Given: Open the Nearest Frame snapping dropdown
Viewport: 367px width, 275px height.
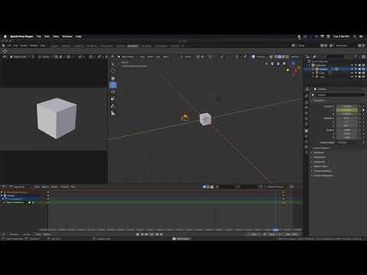Looking at the screenshot, I should click(277, 186).
